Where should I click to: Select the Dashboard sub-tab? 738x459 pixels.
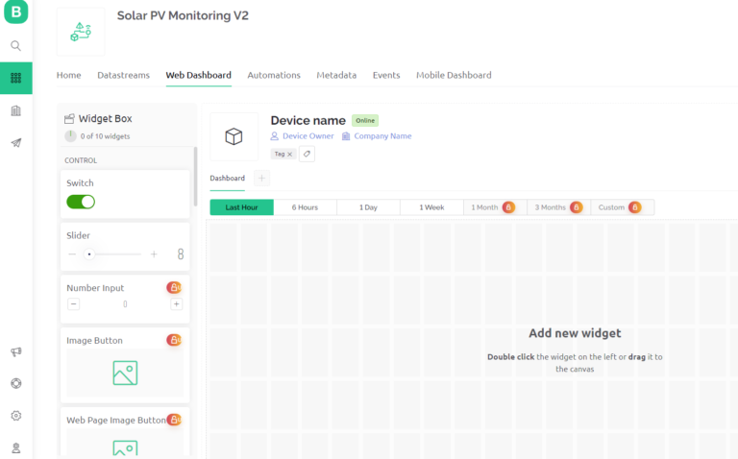[x=228, y=179]
